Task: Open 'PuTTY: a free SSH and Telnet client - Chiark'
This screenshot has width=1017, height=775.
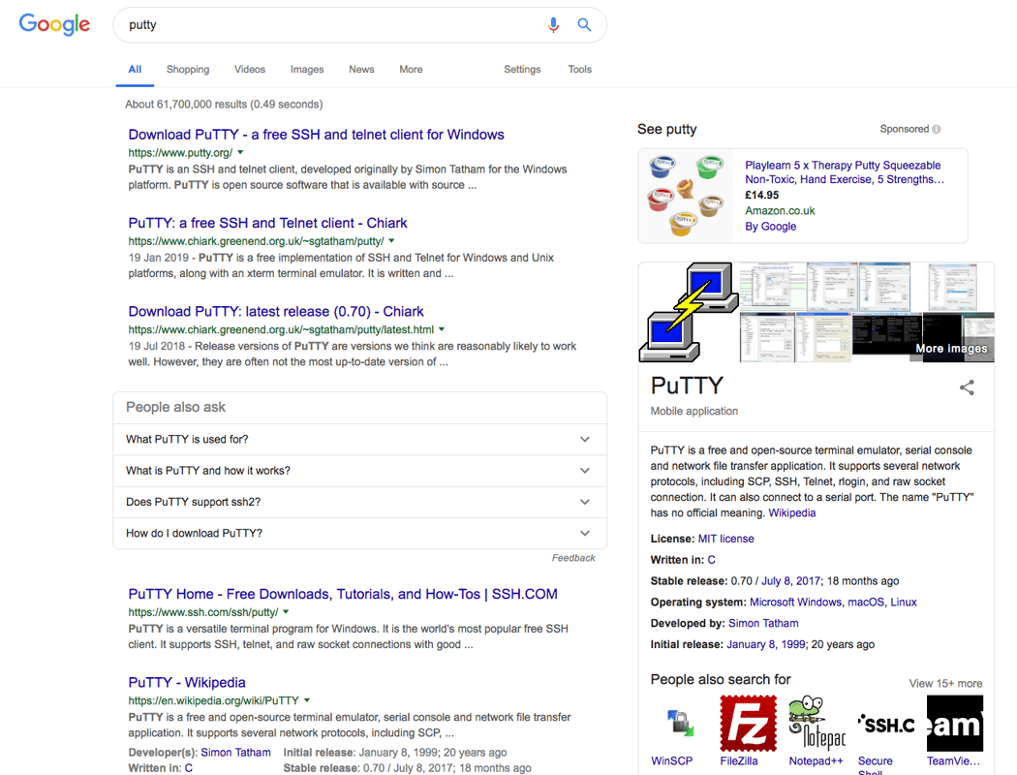Action: (x=268, y=223)
